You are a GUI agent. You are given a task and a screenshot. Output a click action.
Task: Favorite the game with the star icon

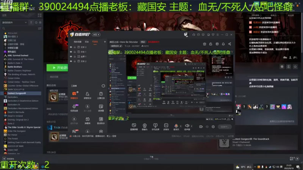(x=295, y=66)
